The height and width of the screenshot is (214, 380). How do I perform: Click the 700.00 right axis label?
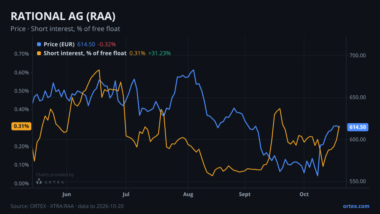click(358, 55)
